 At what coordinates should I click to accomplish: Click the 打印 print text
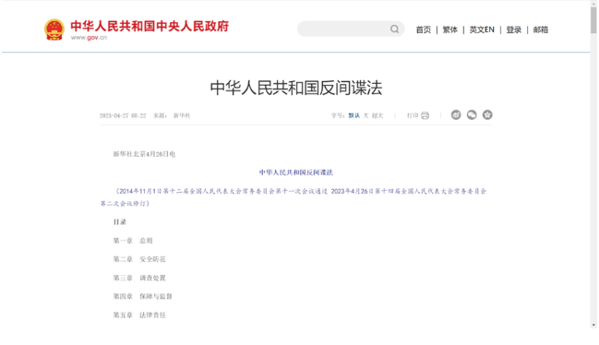(413, 115)
